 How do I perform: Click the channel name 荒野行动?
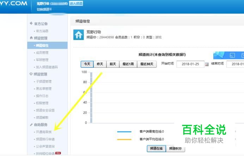coord(94,32)
